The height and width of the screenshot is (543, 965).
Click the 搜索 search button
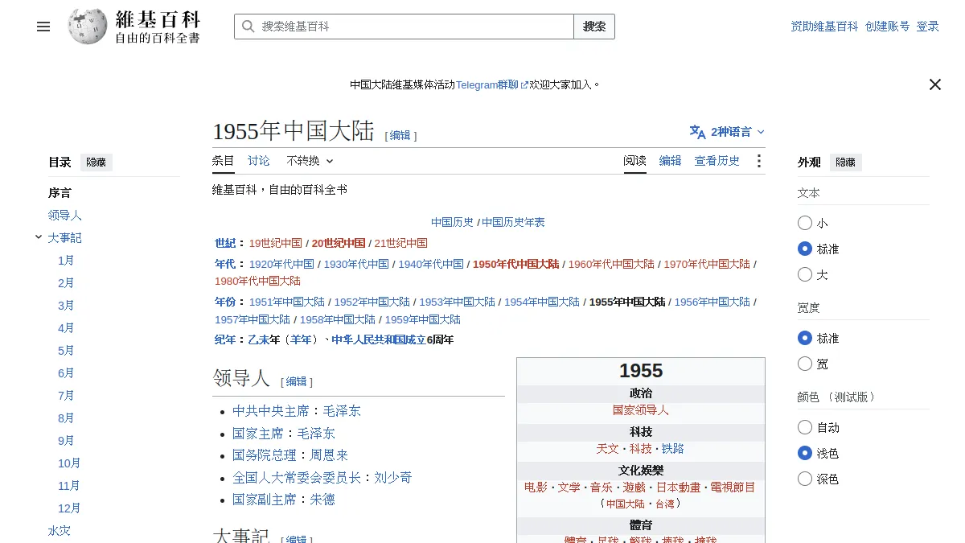pos(594,27)
